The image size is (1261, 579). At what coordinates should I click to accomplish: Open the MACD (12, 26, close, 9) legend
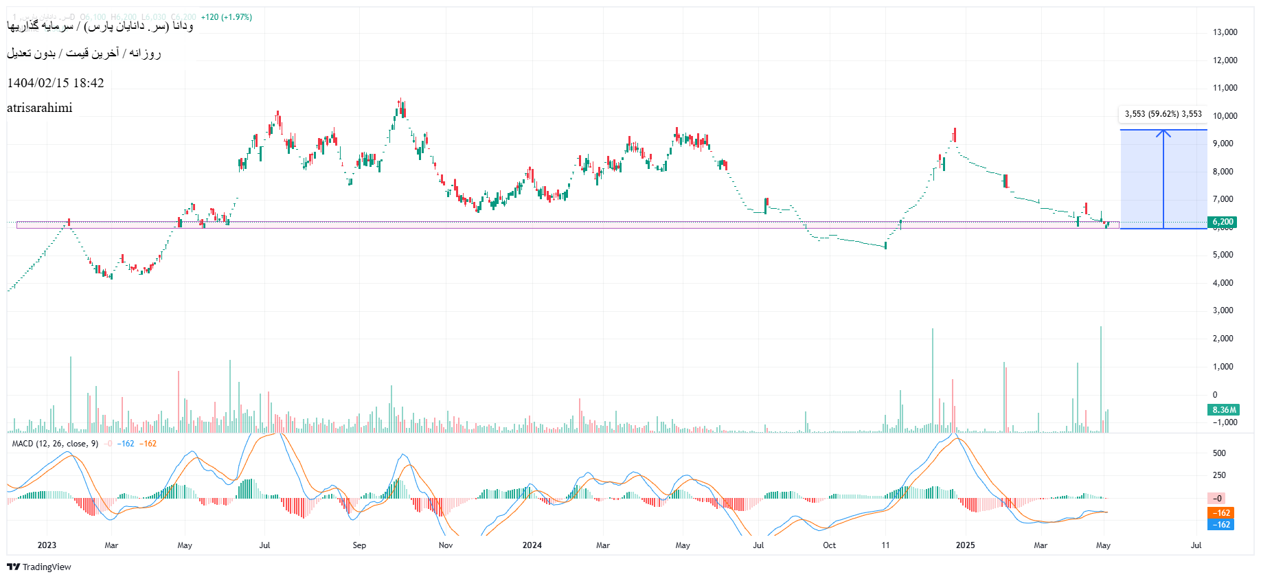pyautogui.click(x=55, y=444)
